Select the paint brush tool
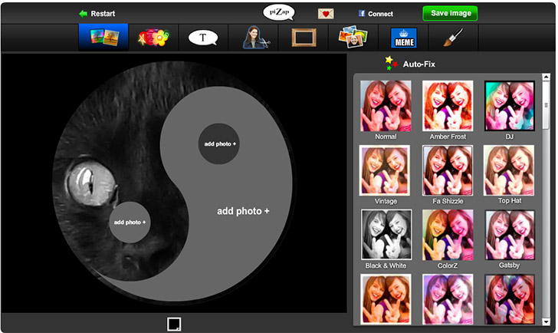Viewport: 558px width, 333px height. coord(454,37)
